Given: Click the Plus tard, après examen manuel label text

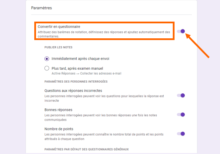Looking at the screenshot, I should [77, 68].
